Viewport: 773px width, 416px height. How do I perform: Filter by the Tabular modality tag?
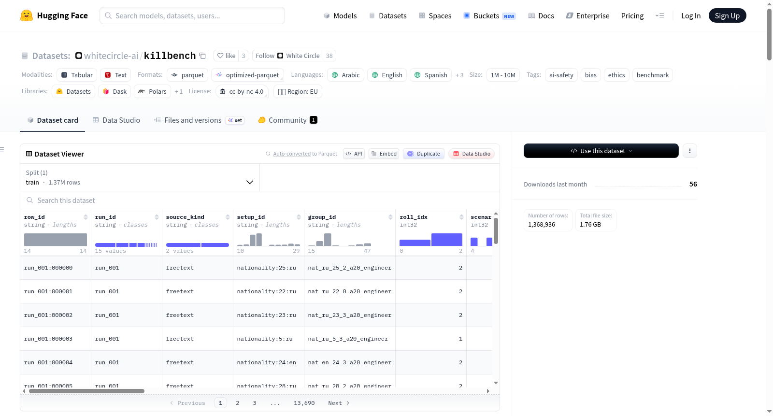pos(77,75)
